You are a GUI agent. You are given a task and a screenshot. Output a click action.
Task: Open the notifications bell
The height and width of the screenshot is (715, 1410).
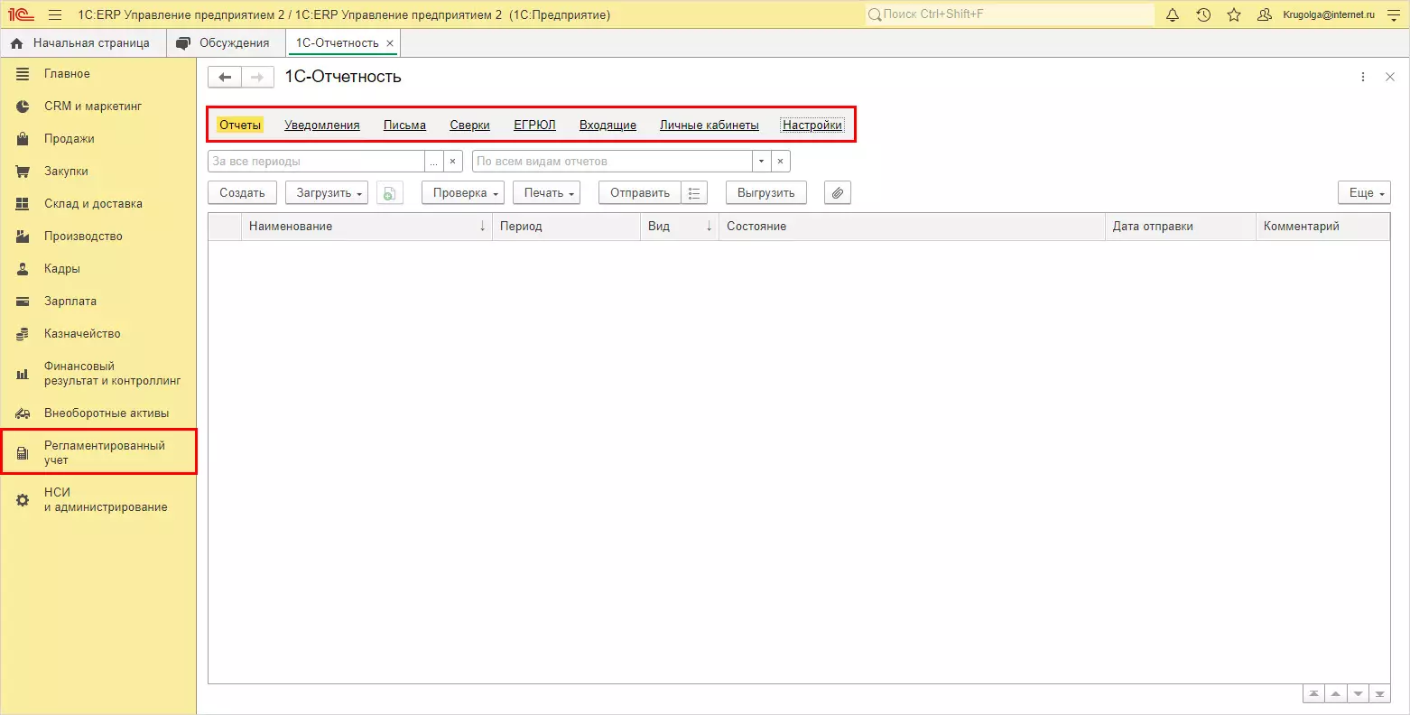click(x=1173, y=15)
